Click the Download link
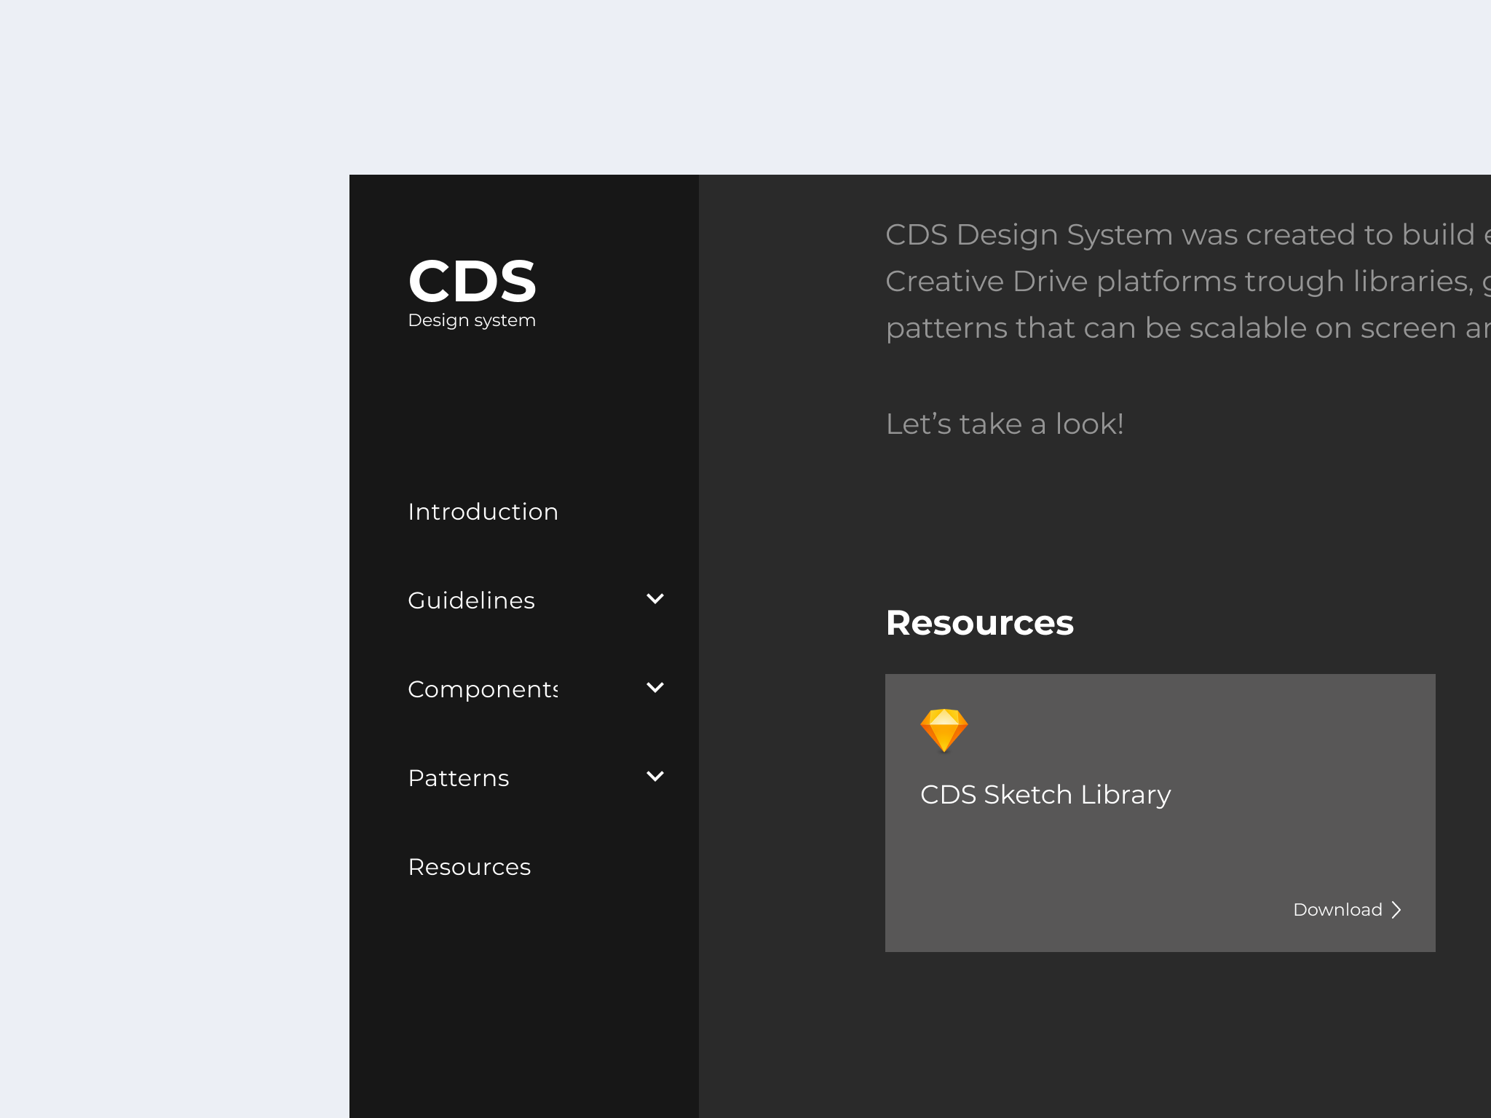 1337,910
